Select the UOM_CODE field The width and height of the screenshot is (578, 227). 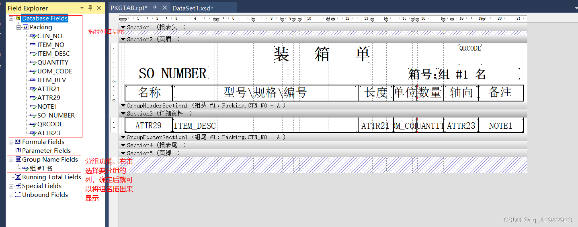[55, 71]
